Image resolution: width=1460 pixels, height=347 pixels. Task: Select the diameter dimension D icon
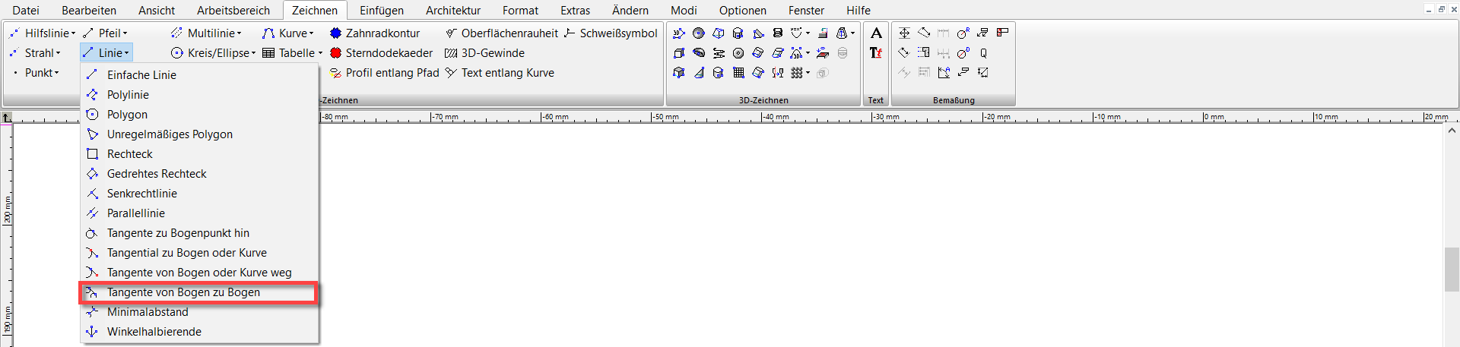tap(963, 53)
